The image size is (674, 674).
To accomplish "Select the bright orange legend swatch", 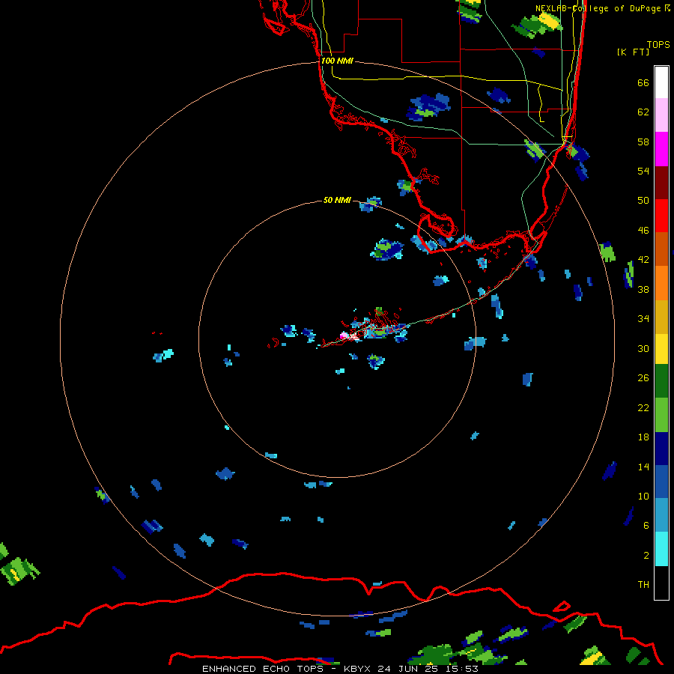I will (x=661, y=283).
